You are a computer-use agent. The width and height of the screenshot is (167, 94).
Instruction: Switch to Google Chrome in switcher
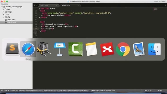pos(123,49)
